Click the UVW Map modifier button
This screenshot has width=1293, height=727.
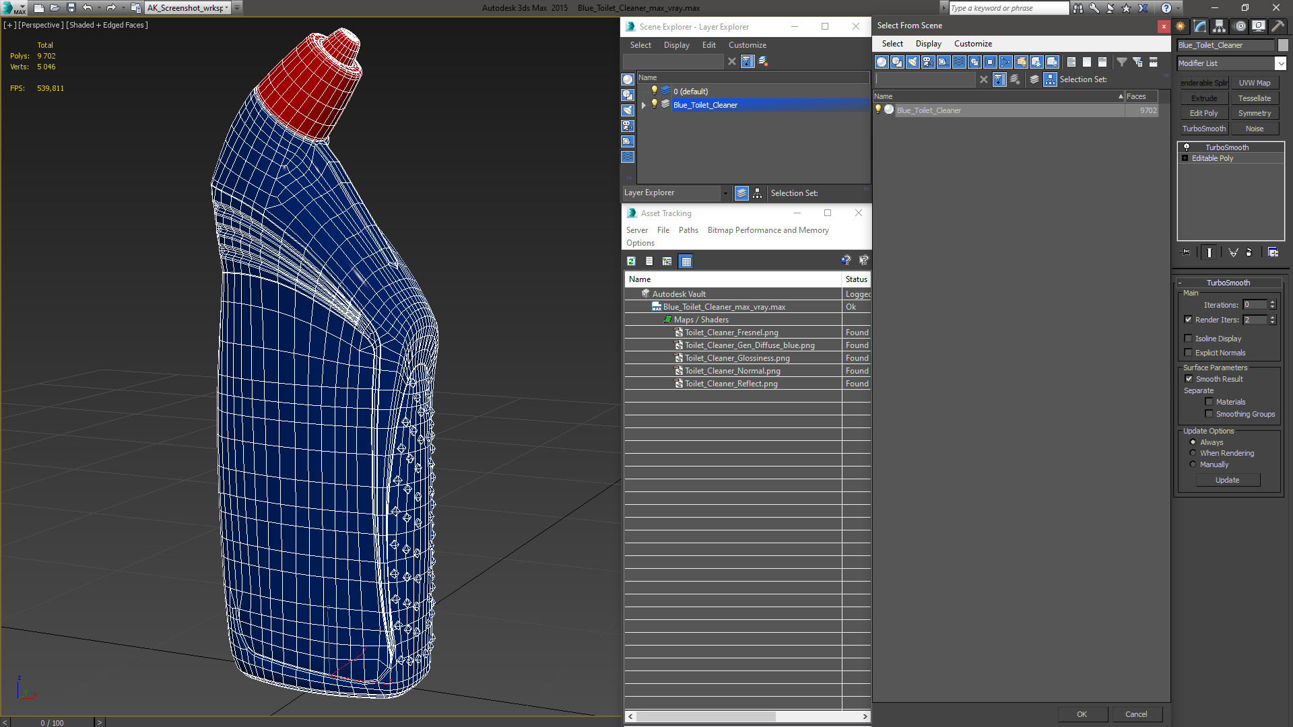point(1254,83)
